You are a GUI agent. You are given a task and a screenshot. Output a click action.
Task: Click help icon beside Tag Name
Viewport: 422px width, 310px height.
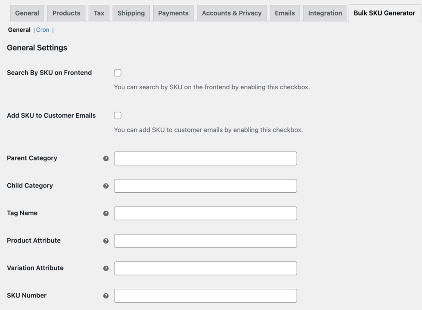[106, 214]
